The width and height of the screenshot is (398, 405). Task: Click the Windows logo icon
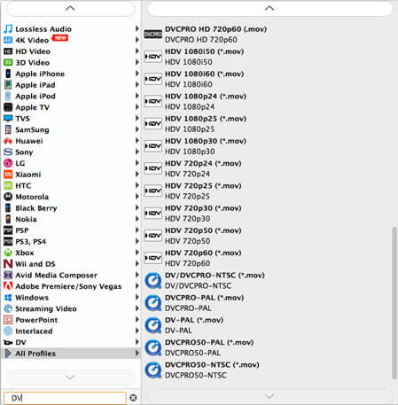click(8, 298)
